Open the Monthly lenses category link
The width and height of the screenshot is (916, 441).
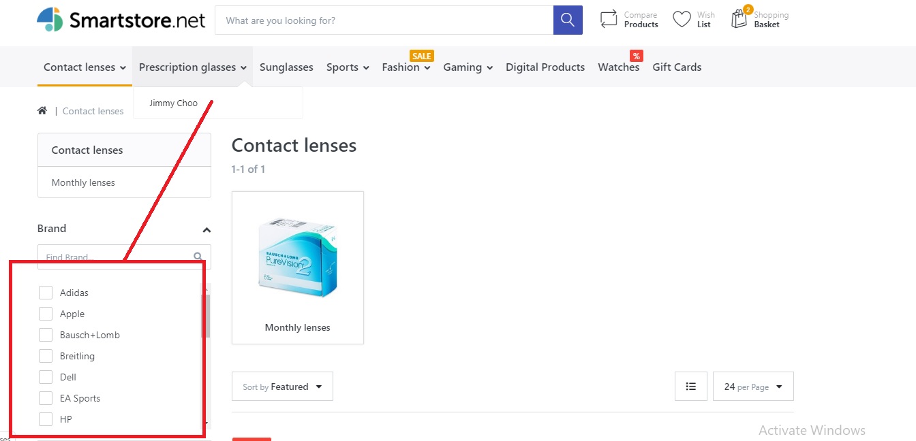[83, 182]
